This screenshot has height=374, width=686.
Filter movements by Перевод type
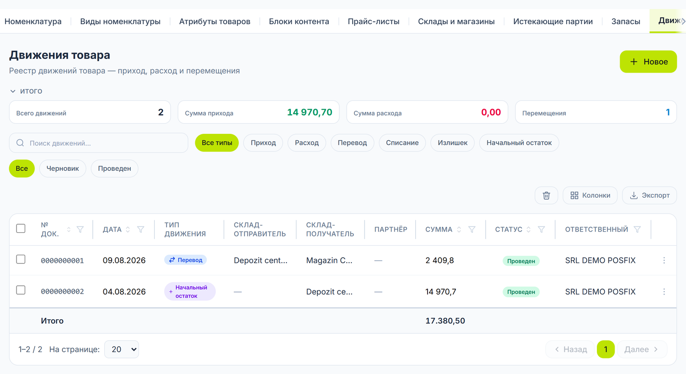click(x=352, y=143)
